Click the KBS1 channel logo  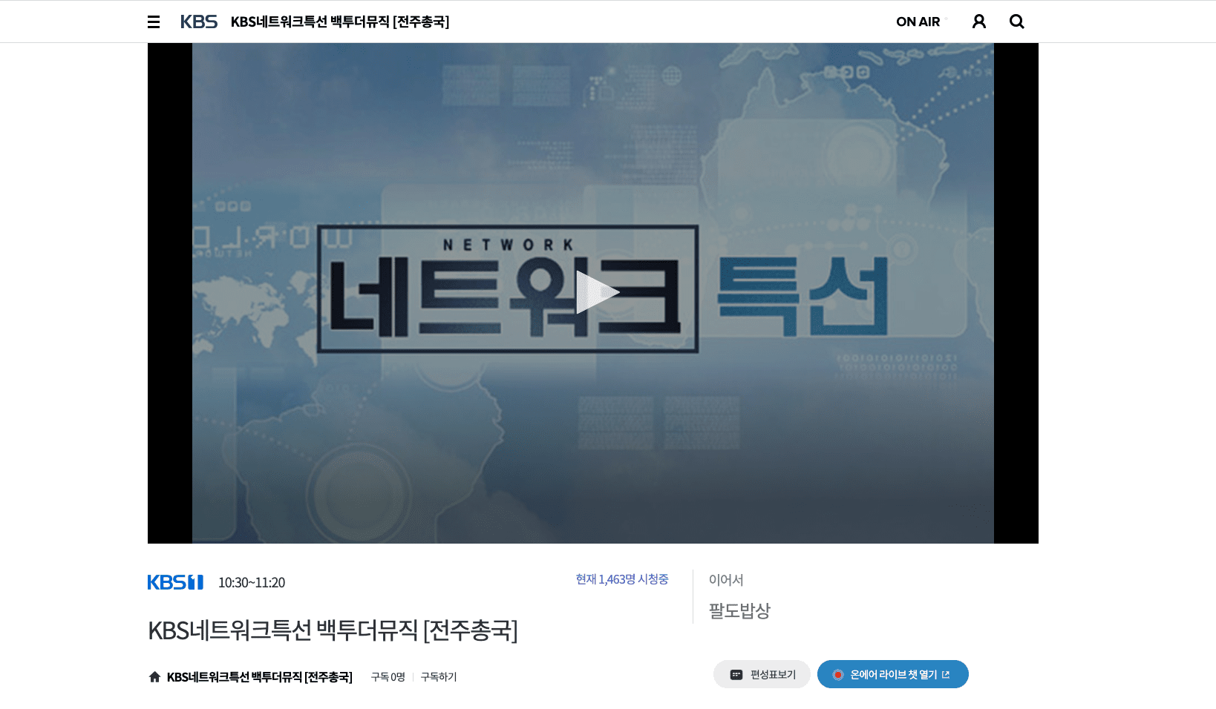(175, 582)
